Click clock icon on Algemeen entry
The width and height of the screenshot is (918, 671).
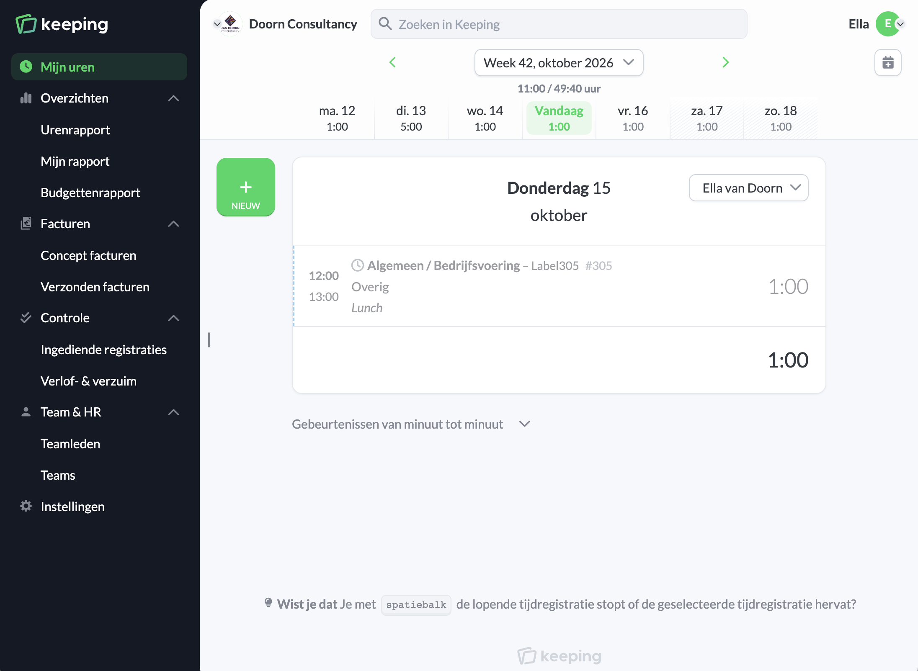[357, 265]
